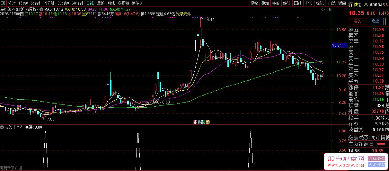Click the 7.05 low price label
Image resolution: width=389 pixels, height=171 pixels.
tap(51, 120)
